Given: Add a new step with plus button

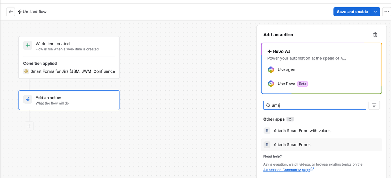Looking at the screenshot, I should (x=29, y=126).
